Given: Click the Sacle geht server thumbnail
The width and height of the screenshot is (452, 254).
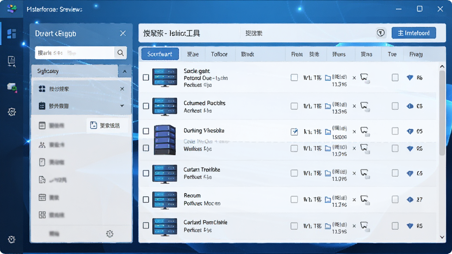Looking at the screenshot, I should [x=165, y=77].
